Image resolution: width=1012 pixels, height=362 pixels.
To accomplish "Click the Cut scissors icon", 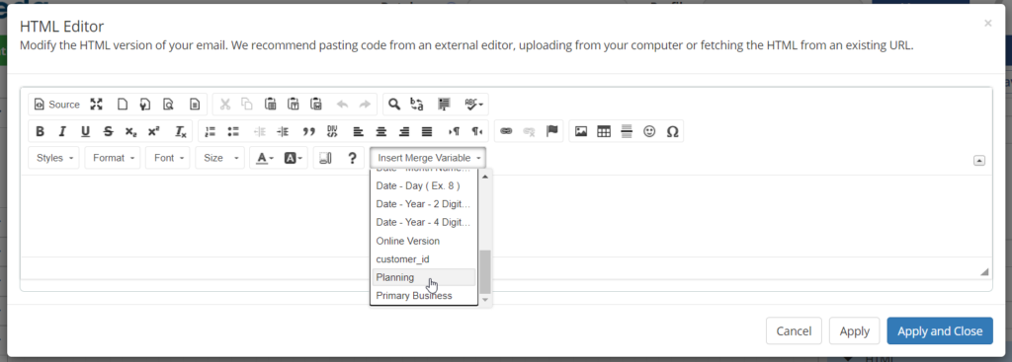I will pyautogui.click(x=224, y=105).
